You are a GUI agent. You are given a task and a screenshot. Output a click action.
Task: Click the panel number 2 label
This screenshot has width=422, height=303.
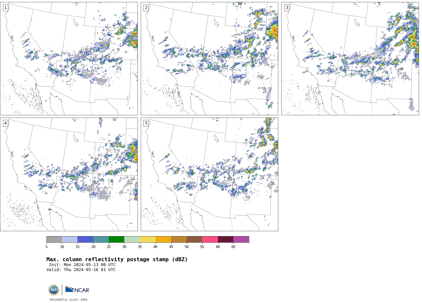pos(146,8)
